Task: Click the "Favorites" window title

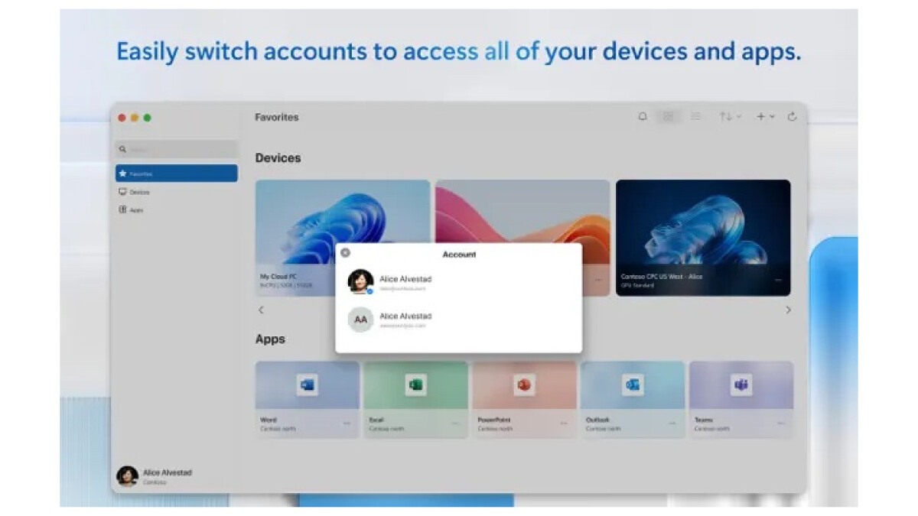Action: pyautogui.click(x=277, y=118)
